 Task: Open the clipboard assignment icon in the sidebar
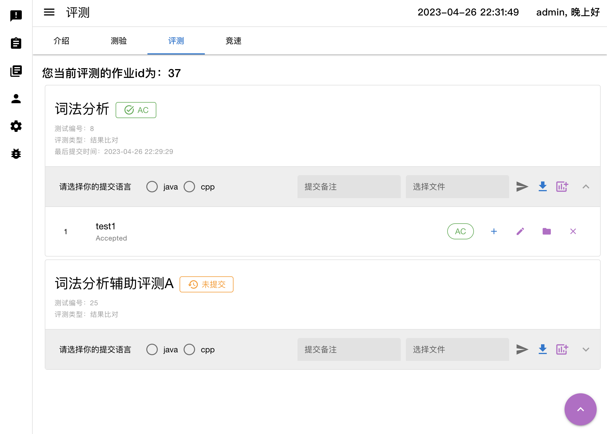(x=16, y=43)
